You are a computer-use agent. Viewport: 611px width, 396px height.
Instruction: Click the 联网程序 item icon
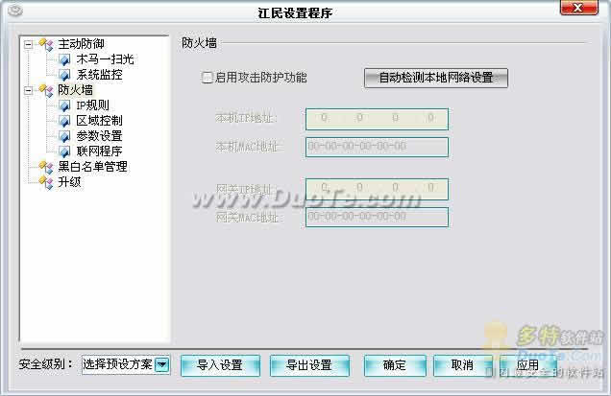(x=64, y=151)
